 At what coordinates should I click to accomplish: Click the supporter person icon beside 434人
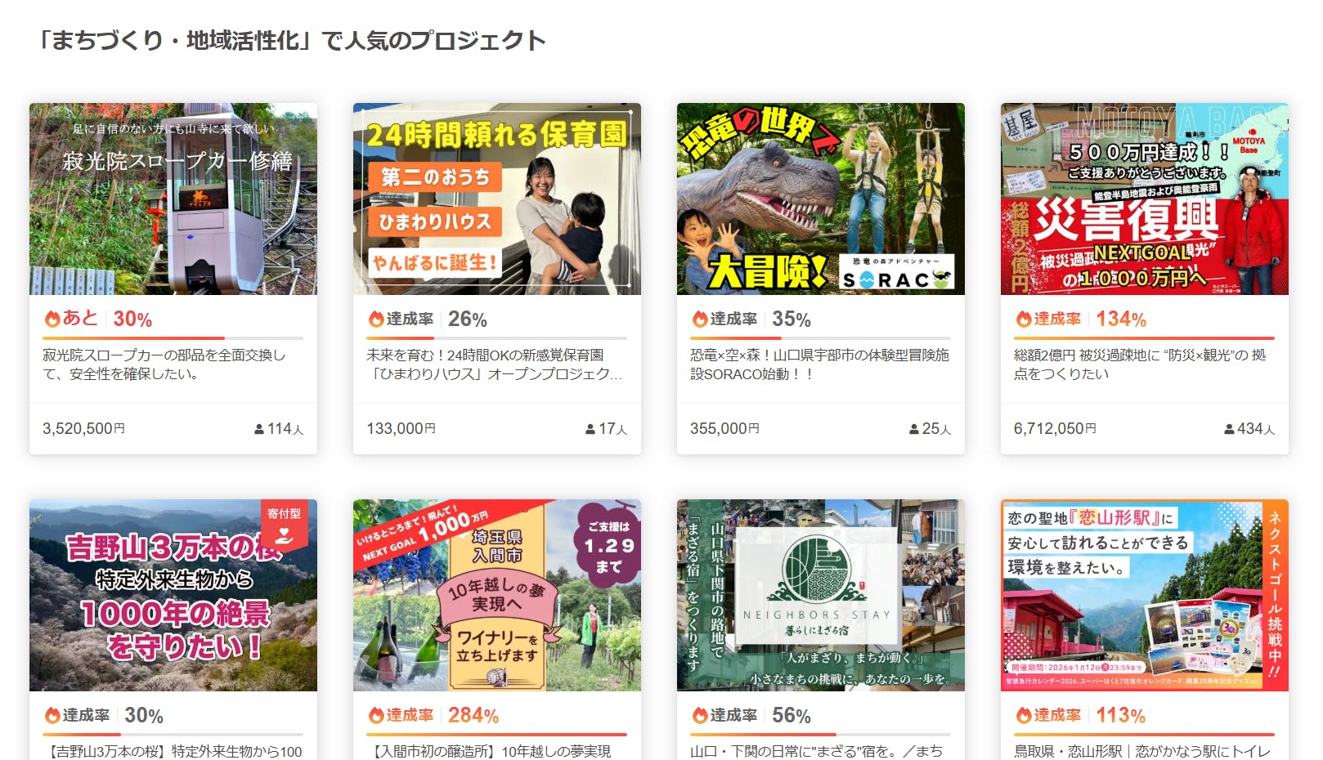pyautogui.click(x=1229, y=429)
